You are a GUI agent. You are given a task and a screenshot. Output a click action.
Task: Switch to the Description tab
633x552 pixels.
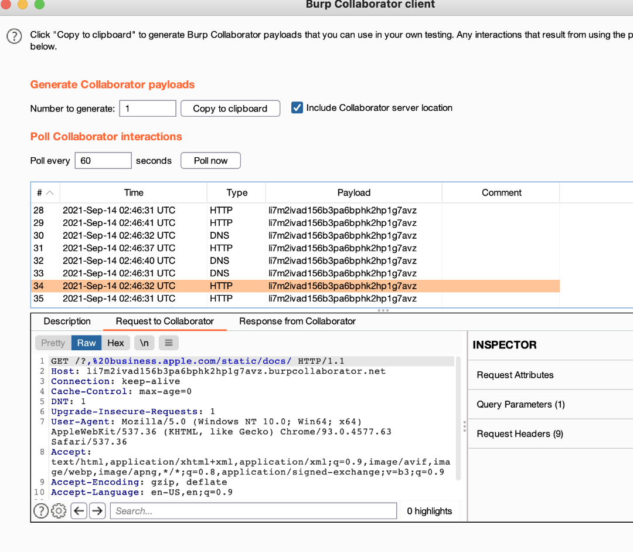pyautogui.click(x=67, y=321)
